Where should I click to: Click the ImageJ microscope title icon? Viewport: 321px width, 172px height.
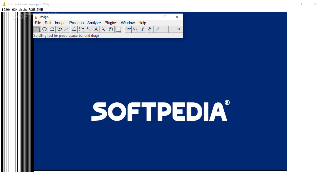point(36,17)
